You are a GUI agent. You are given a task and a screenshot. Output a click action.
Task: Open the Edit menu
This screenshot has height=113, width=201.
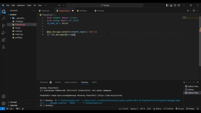[x=13, y=5]
